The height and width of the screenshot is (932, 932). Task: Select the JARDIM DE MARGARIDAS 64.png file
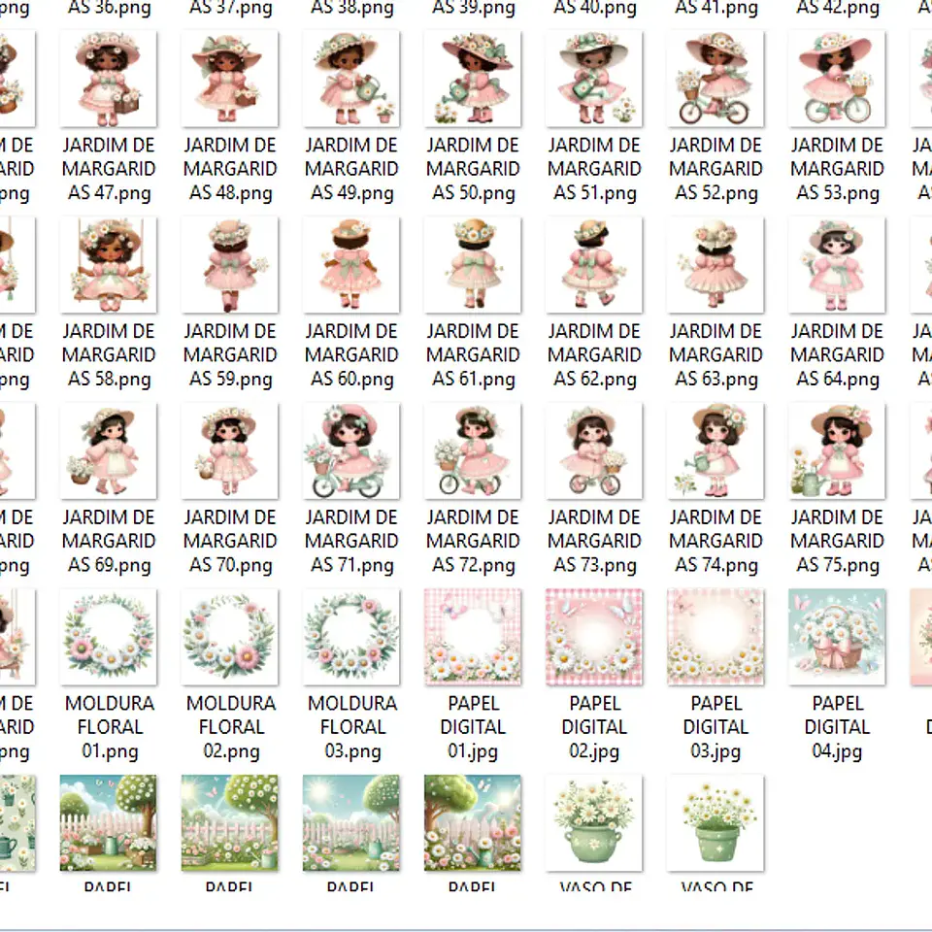click(x=837, y=265)
